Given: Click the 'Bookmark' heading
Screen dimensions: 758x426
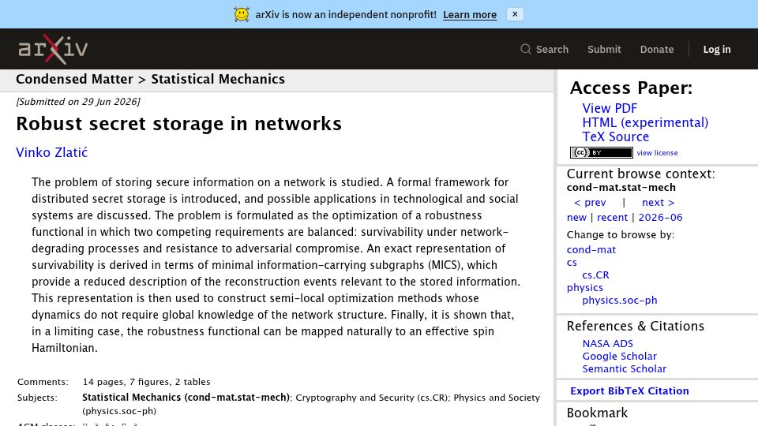Looking at the screenshot, I should (x=597, y=413).
